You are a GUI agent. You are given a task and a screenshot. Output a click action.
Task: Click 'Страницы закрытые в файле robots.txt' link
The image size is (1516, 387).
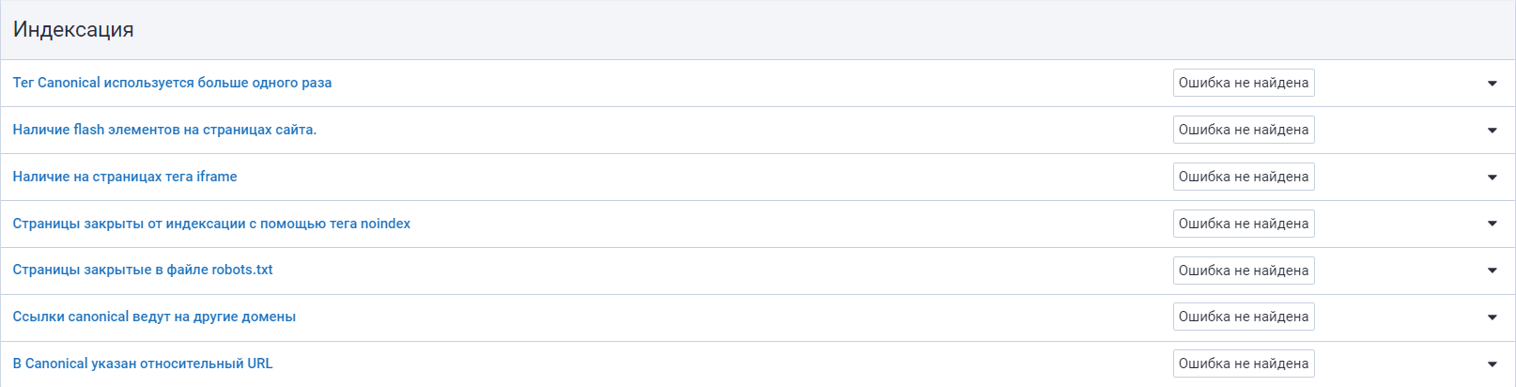pyautogui.click(x=143, y=270)
